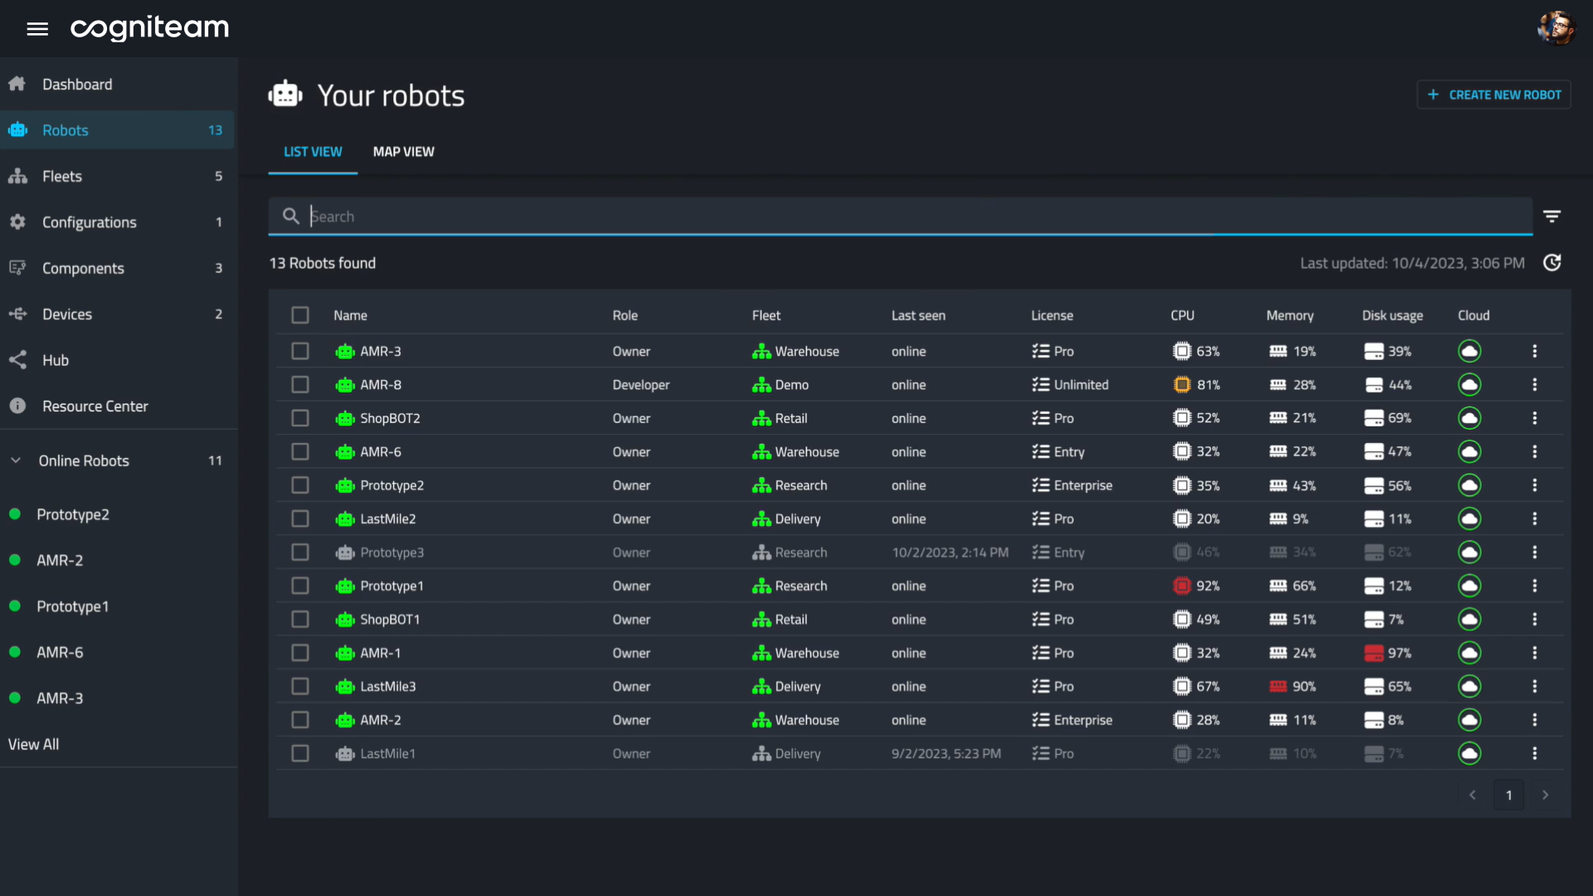Image resolution: width=1593 pixels, height=896 pixels.
Task: Go to next page arrow
Action: (1545, 795)
